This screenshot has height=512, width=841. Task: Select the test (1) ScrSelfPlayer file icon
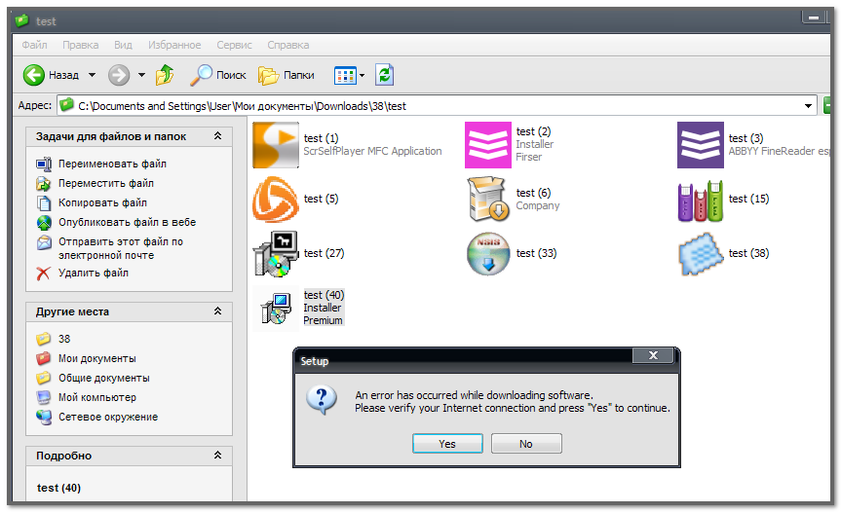click(x=276, y=145)
